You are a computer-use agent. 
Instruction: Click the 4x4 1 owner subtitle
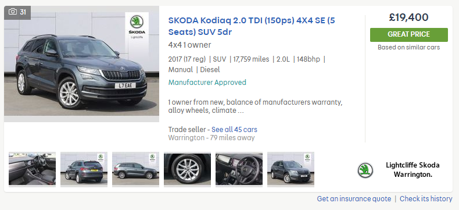(189, 45)
